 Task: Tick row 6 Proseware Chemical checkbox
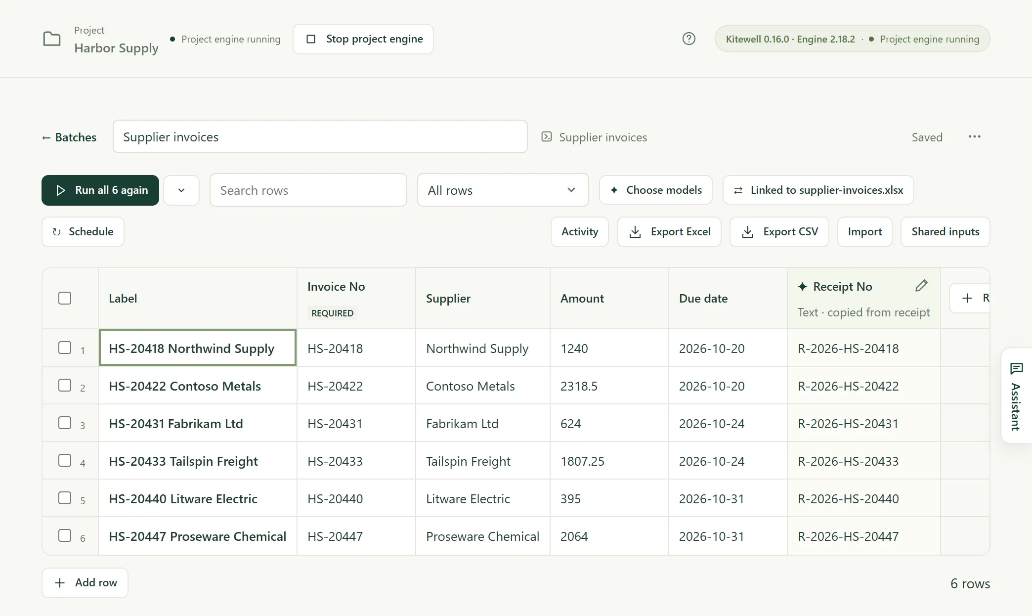[x=65, y=535]
